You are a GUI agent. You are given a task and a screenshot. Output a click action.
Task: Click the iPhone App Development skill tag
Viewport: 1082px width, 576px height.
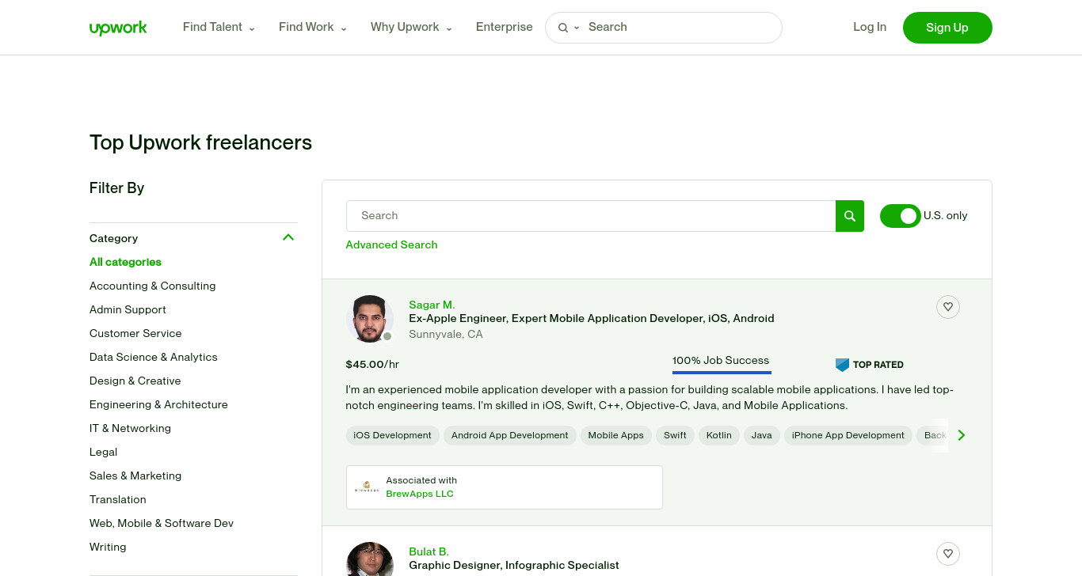point(848,435)
